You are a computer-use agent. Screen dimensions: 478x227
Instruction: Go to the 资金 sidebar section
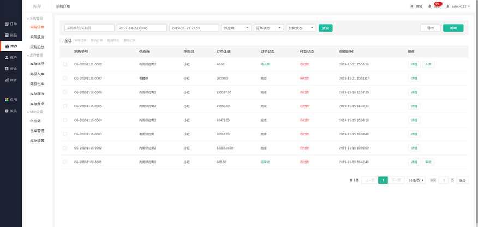pos(11,69)
